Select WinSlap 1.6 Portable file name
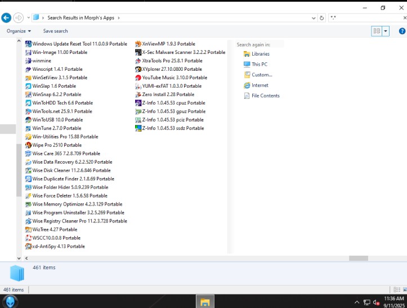This screenshot has width=407, height=308. click(54, 86)
